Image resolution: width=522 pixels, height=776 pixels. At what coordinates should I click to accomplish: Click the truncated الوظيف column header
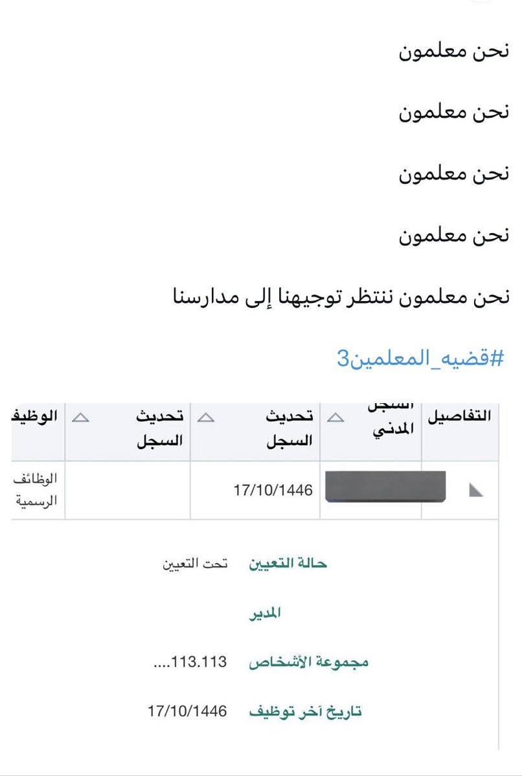pos(35,416)
